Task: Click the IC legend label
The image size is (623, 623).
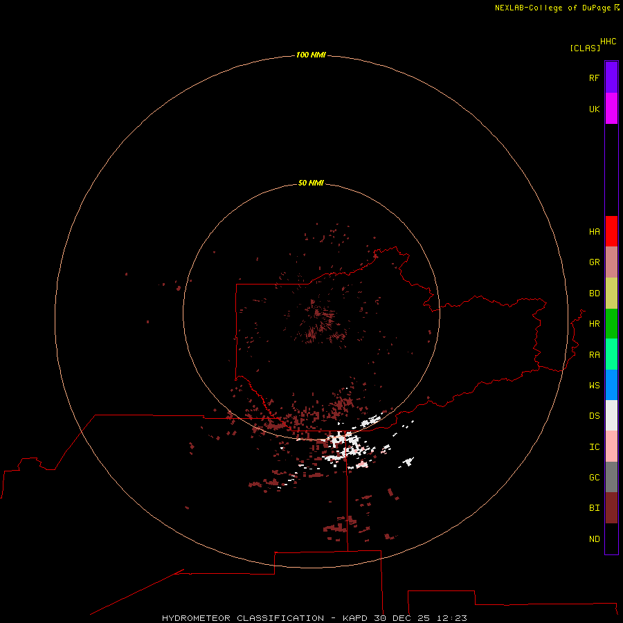Action: pyautogui.click(x=594, y=447)
